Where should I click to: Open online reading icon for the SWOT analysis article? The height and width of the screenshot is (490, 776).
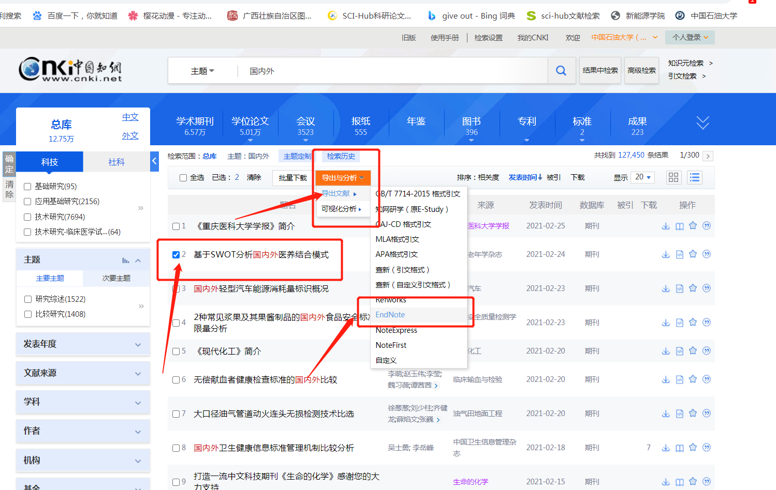click(679, 254)
